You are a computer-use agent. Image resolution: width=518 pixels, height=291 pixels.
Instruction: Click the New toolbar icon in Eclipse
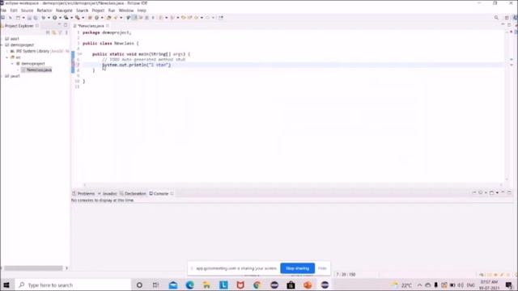point(18,18)
